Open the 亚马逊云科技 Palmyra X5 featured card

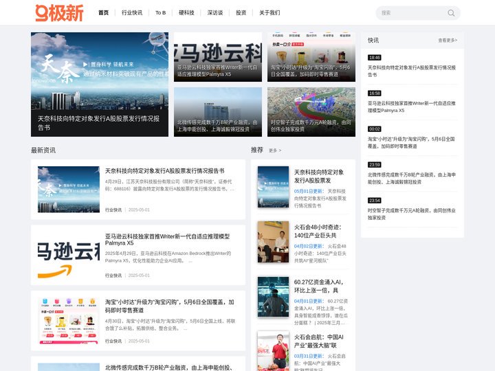pos(218,57)
